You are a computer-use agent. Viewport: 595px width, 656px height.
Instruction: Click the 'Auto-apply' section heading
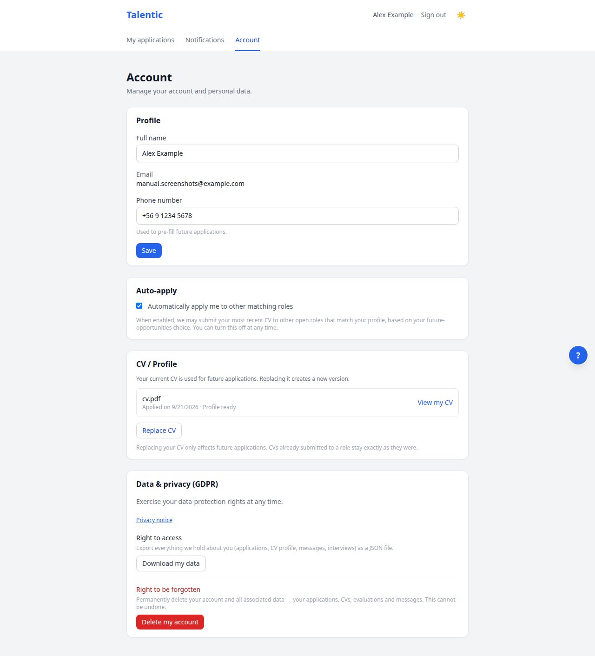coord(157,291)
